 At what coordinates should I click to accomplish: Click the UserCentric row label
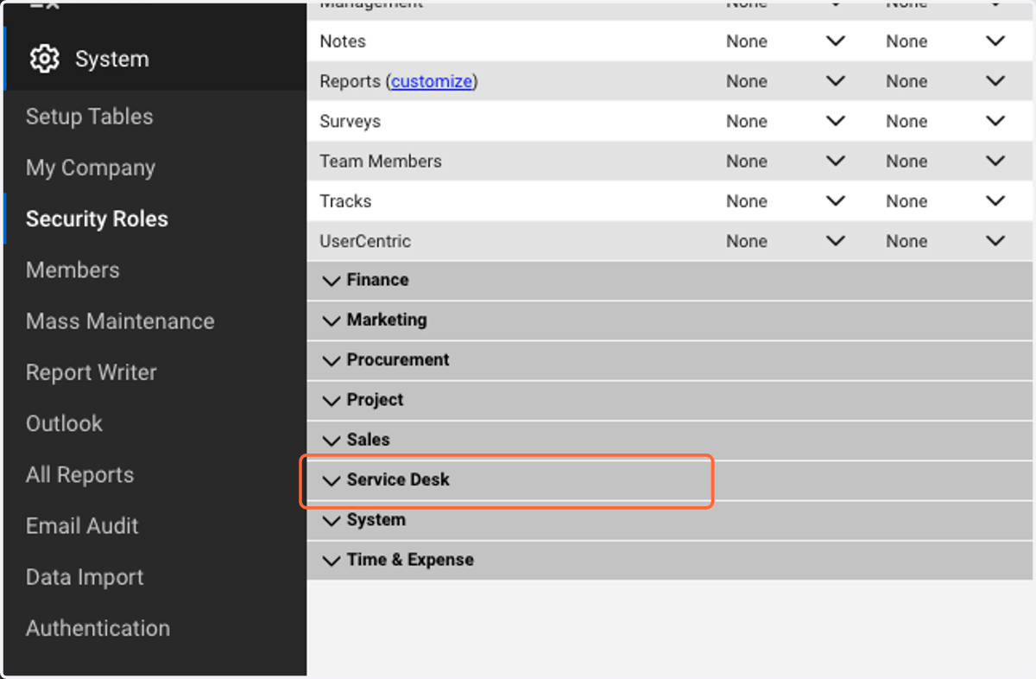point(365,241)
